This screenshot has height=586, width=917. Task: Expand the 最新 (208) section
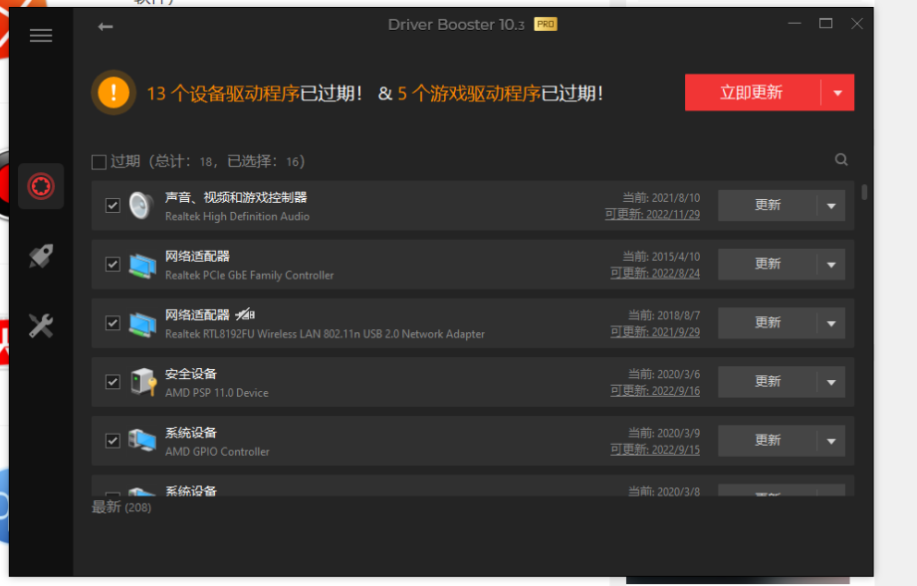pos(121,507)
